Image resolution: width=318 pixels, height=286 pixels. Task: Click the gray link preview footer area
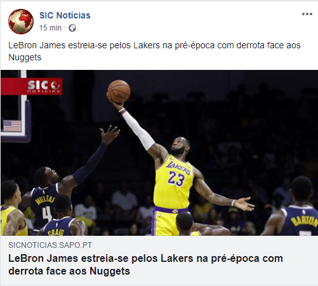pos(159,261)
